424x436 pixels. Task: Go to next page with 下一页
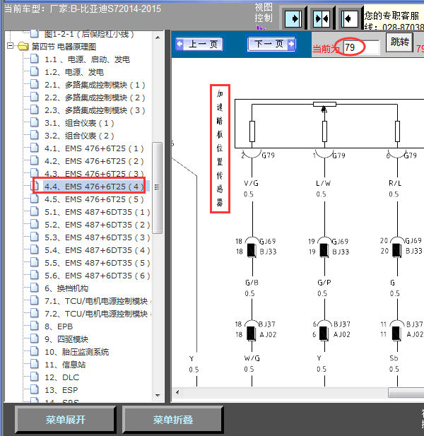[271, 44]
